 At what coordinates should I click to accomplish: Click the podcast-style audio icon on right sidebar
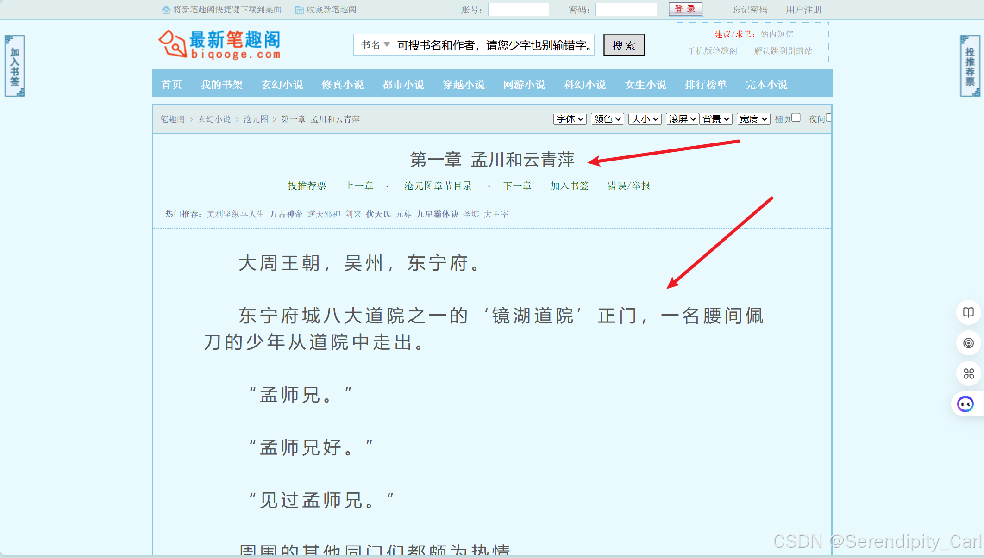[x=968, y=343]
